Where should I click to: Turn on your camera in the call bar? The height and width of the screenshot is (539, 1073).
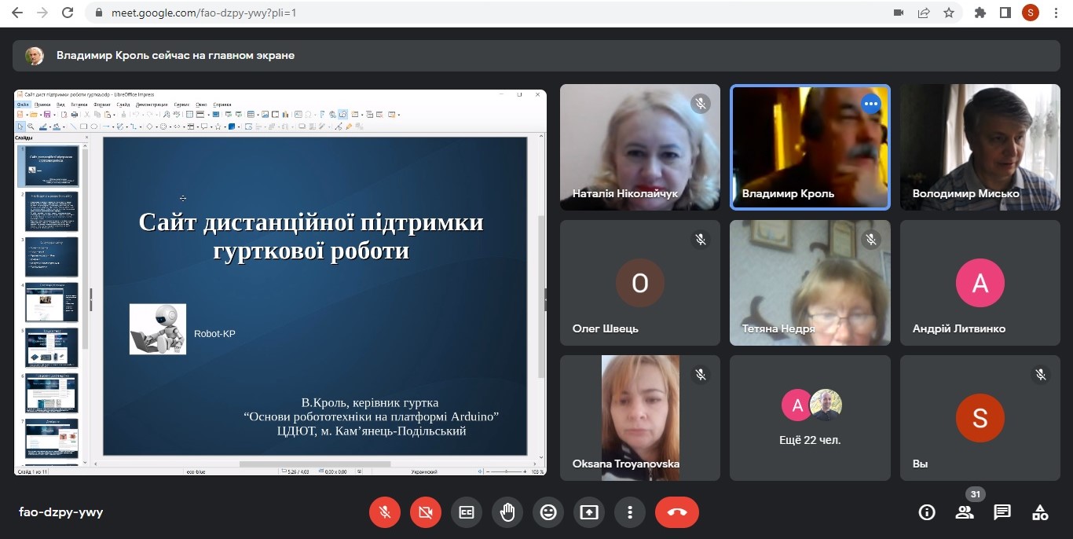tap(426, 512)
